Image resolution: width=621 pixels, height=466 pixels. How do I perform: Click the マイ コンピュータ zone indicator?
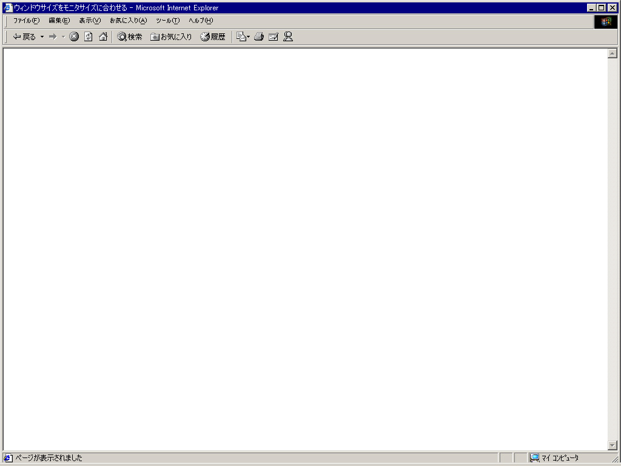click(554, 458)
